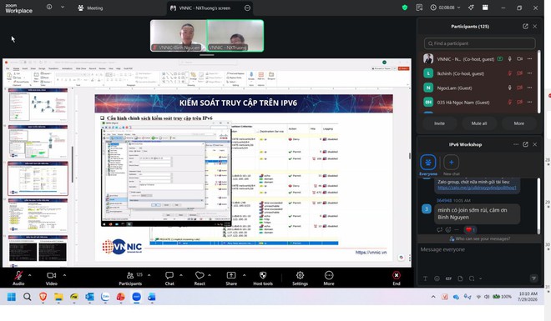
Task: Open Zalo app from the taskbar
Action: 105,297
